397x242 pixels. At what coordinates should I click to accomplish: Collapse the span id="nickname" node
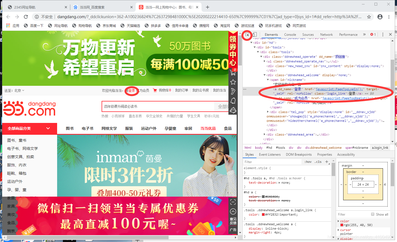[268, 80]
